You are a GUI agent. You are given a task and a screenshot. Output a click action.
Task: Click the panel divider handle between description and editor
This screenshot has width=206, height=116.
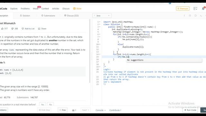click(91, 56)
